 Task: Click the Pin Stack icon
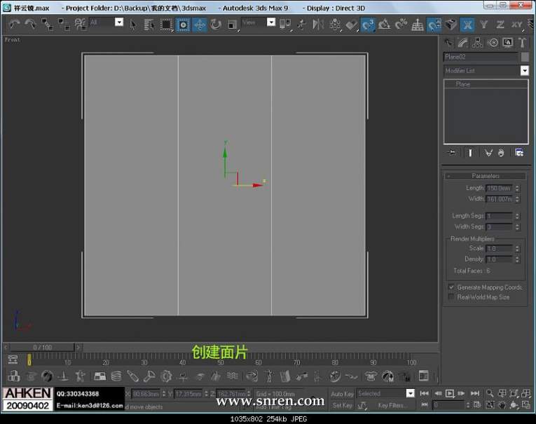(x=451, y=153)
